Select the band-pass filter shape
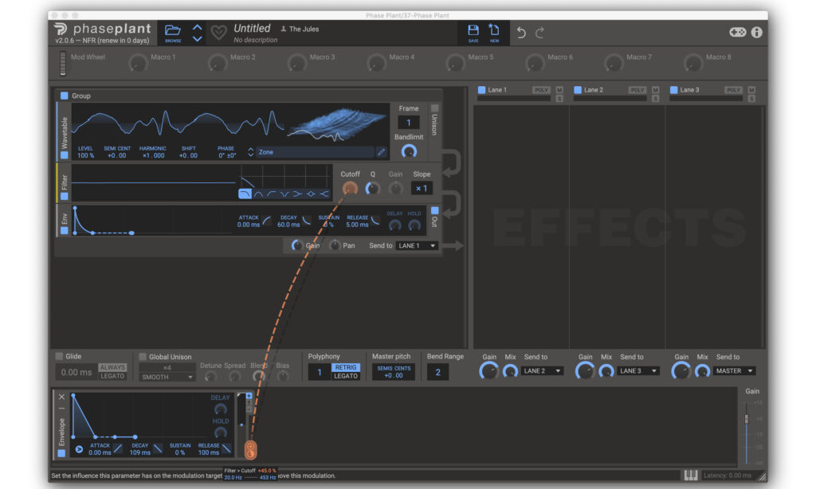This screenshot has height=489, width=816. tap(258, 194)
